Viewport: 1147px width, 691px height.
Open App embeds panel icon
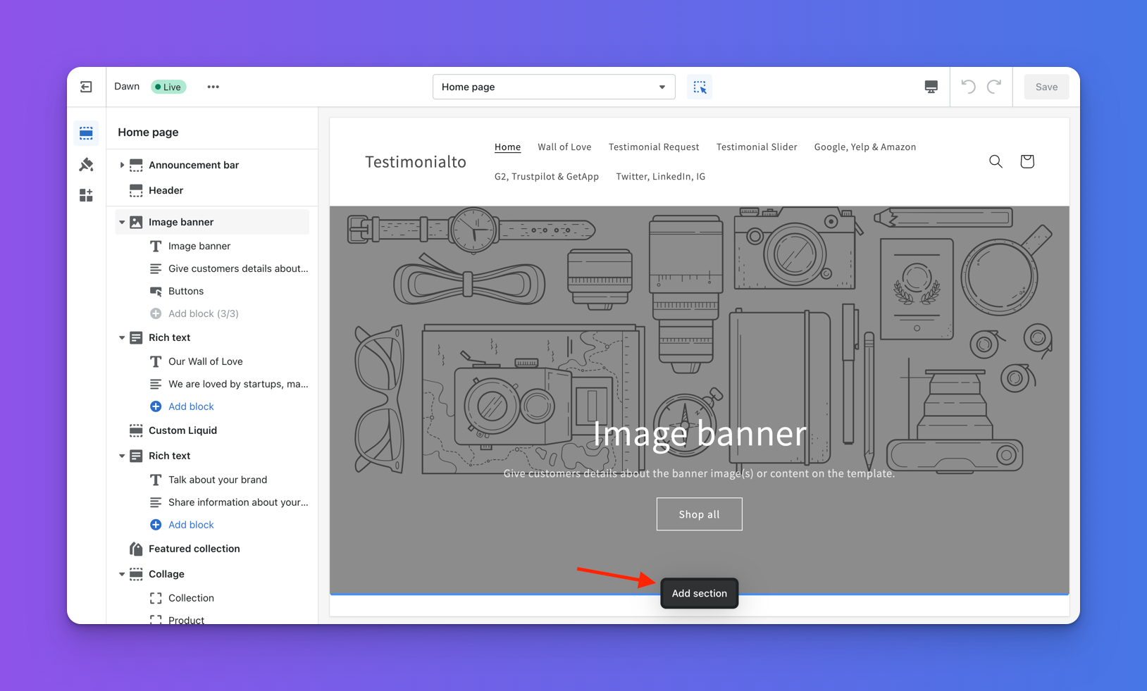[86, 195]
